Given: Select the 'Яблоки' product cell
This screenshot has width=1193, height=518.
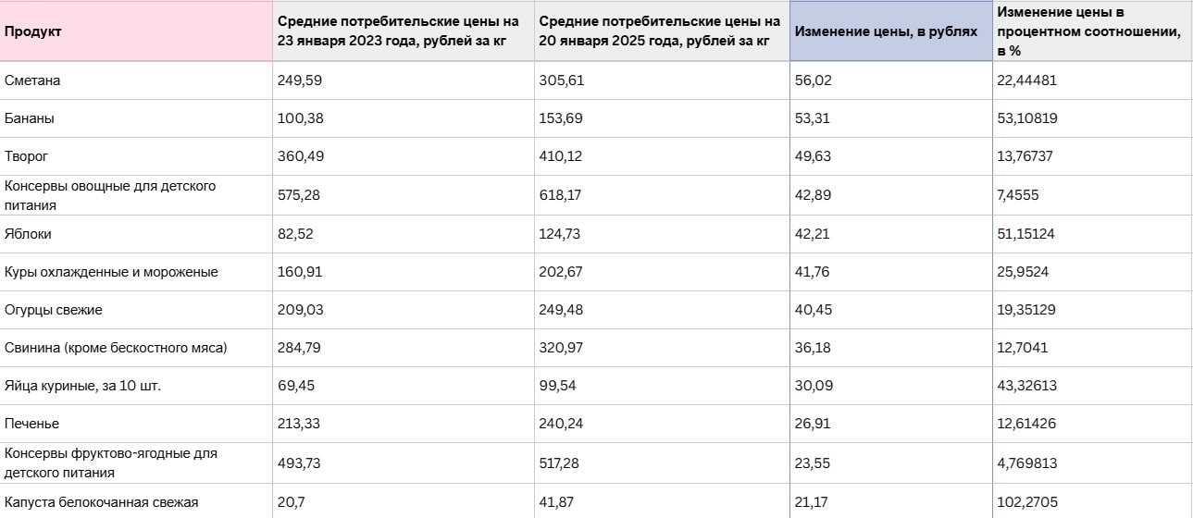Looking at the screenshot, I should 29,234.
